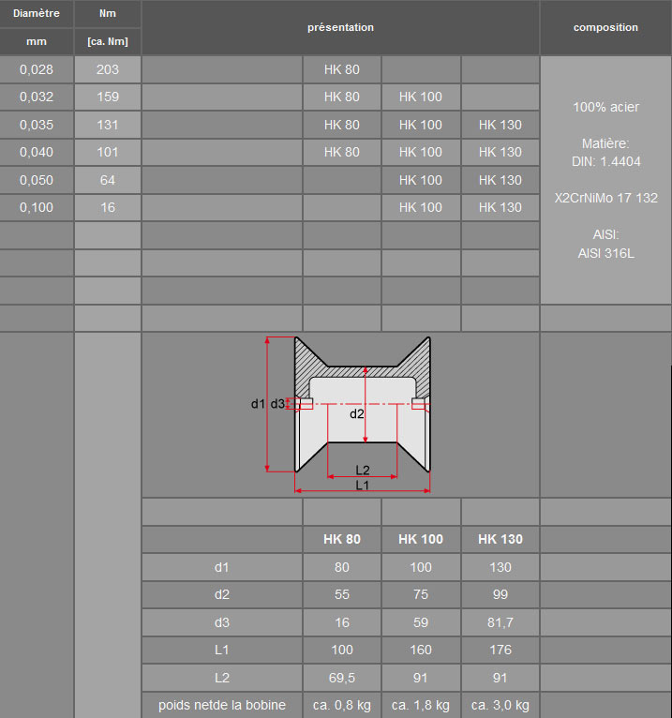Select diameter value 0,040
The width and height of the screenshot is (672, 718).
click(37, 152)
